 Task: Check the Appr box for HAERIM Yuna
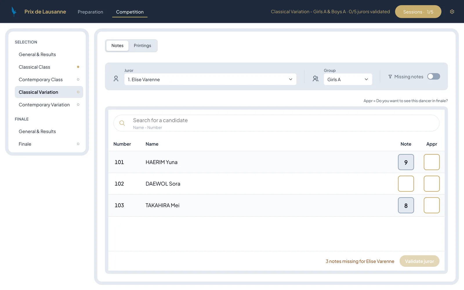(x=432, y=162)
